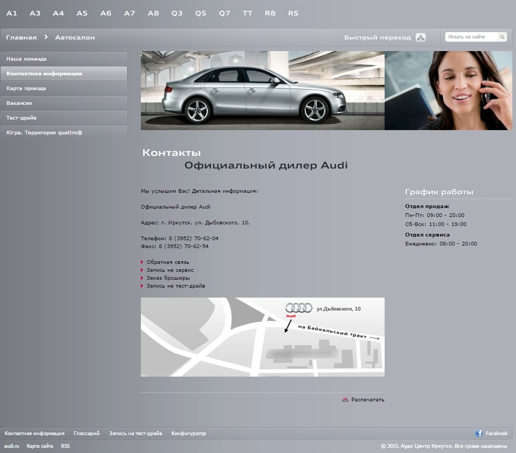
Task: Click the red arrow beside Обратная связь
Action: point(142,262)
